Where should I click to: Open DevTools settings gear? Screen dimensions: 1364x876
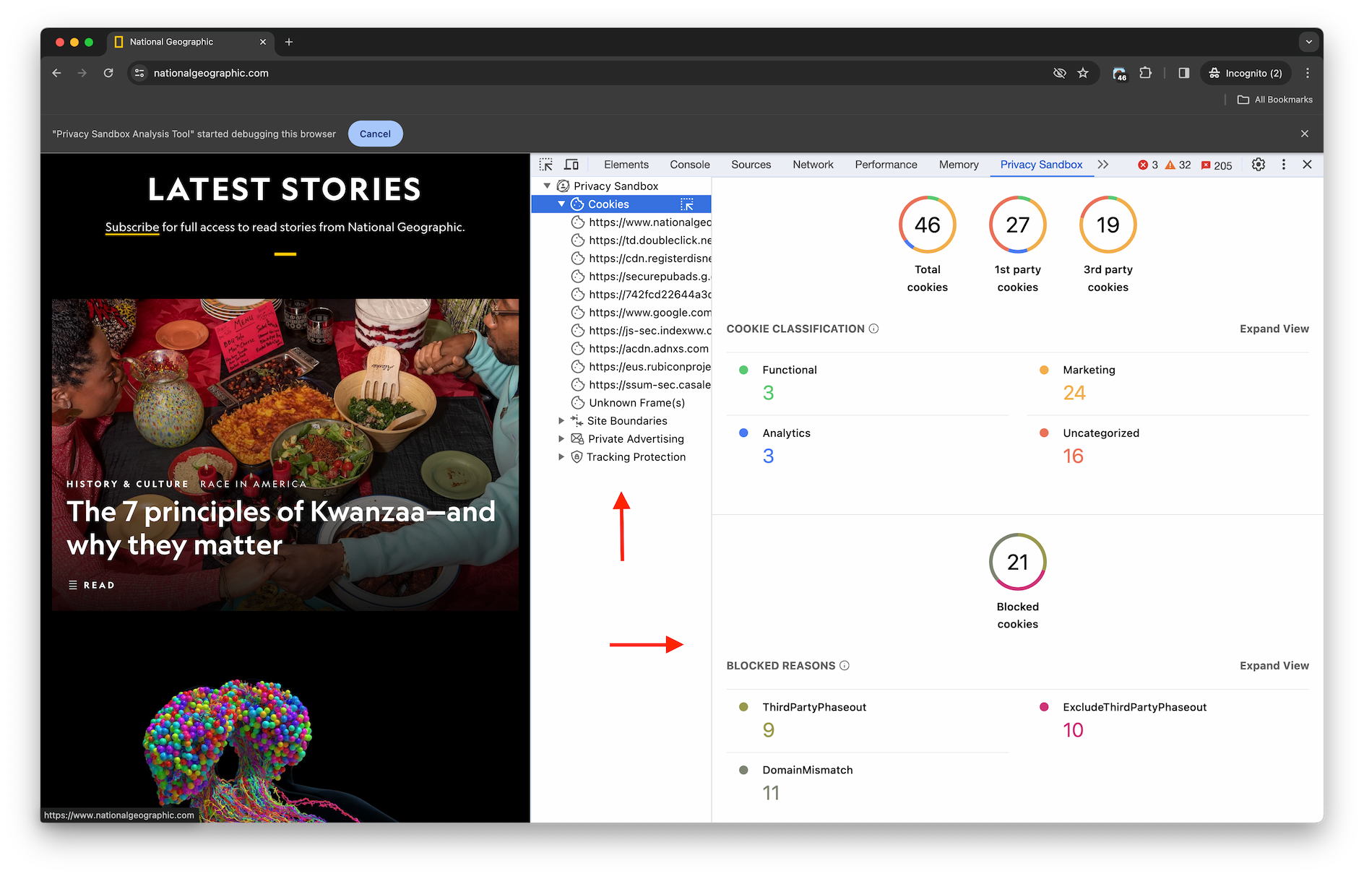[1258, 165]
